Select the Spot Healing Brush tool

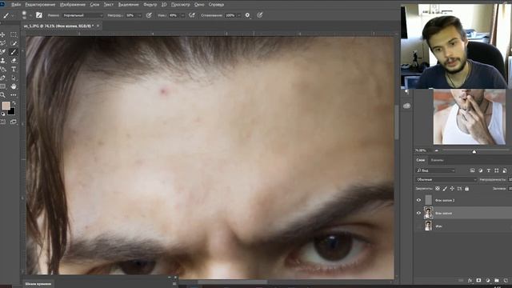click(2, 52)
